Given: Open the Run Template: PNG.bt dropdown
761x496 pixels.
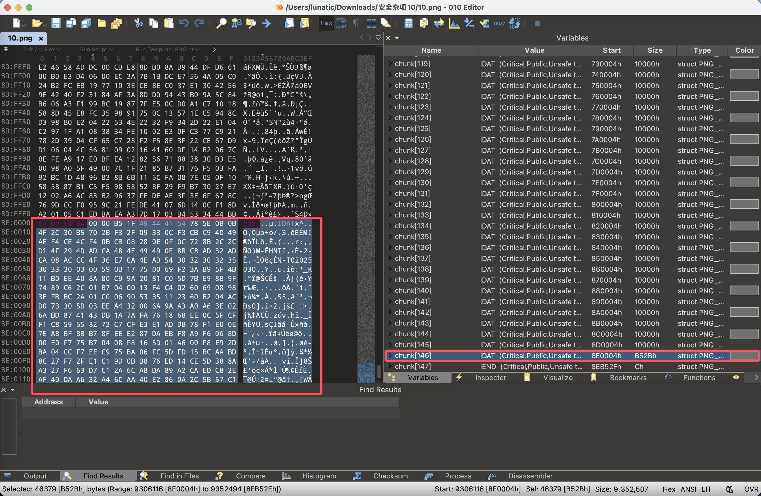Looking at the screenshot, I should pyautogui.click(x=167, y=49).
